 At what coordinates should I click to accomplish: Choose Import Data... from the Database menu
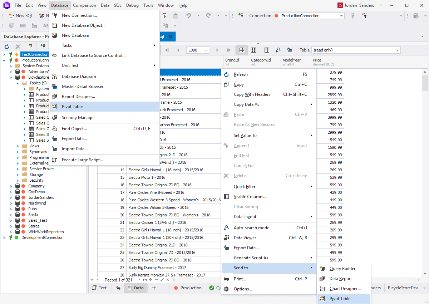click(x=104, y=149)
